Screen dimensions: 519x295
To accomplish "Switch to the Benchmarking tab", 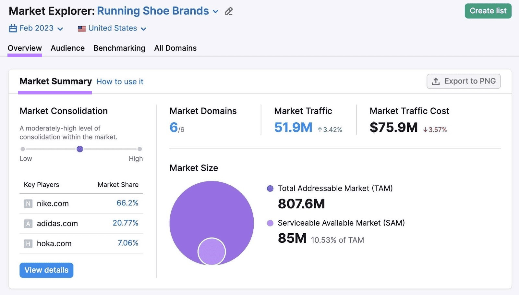I will [119, 48].
